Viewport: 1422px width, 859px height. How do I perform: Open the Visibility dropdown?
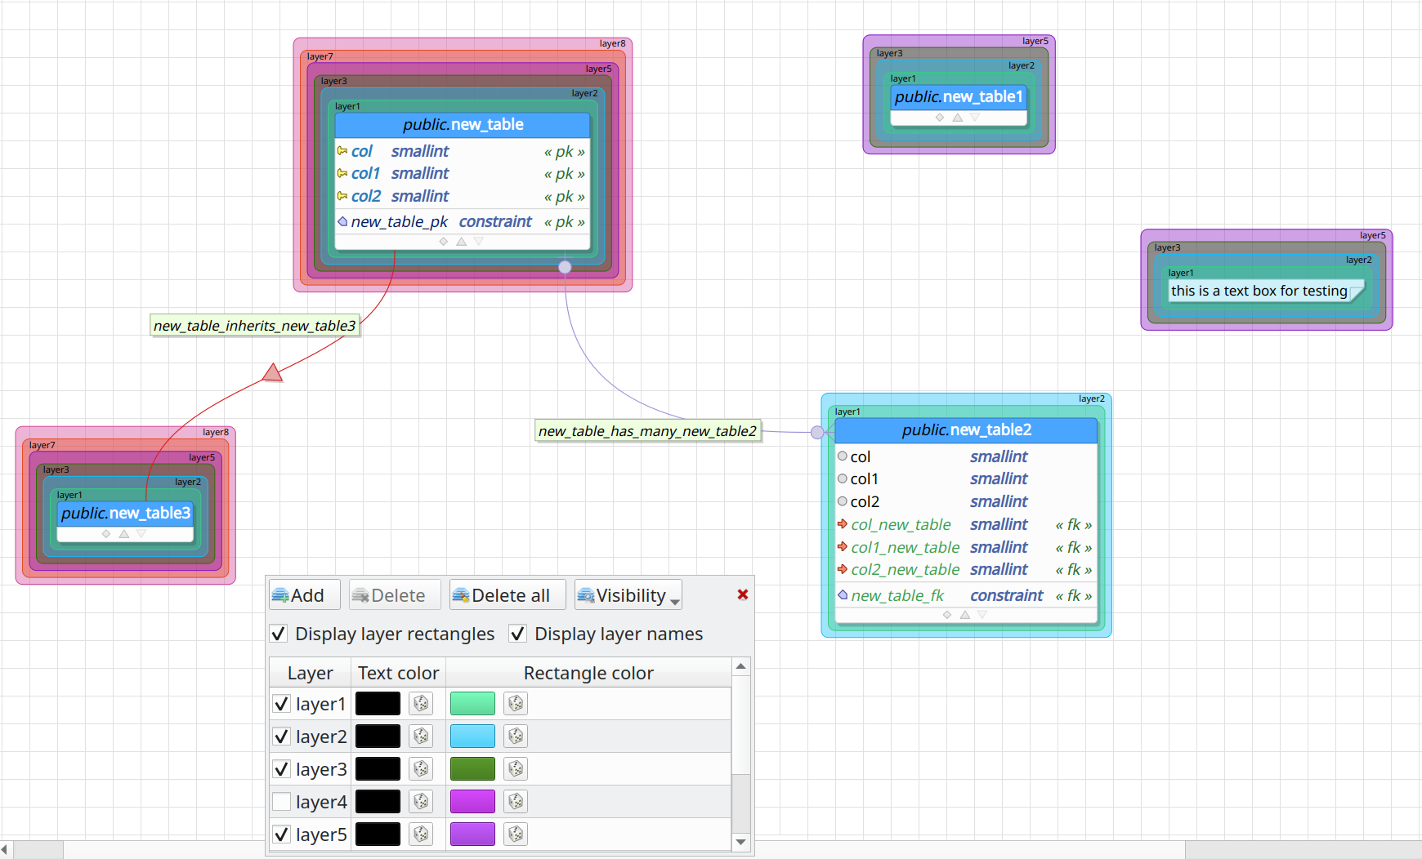pos(627,594)
